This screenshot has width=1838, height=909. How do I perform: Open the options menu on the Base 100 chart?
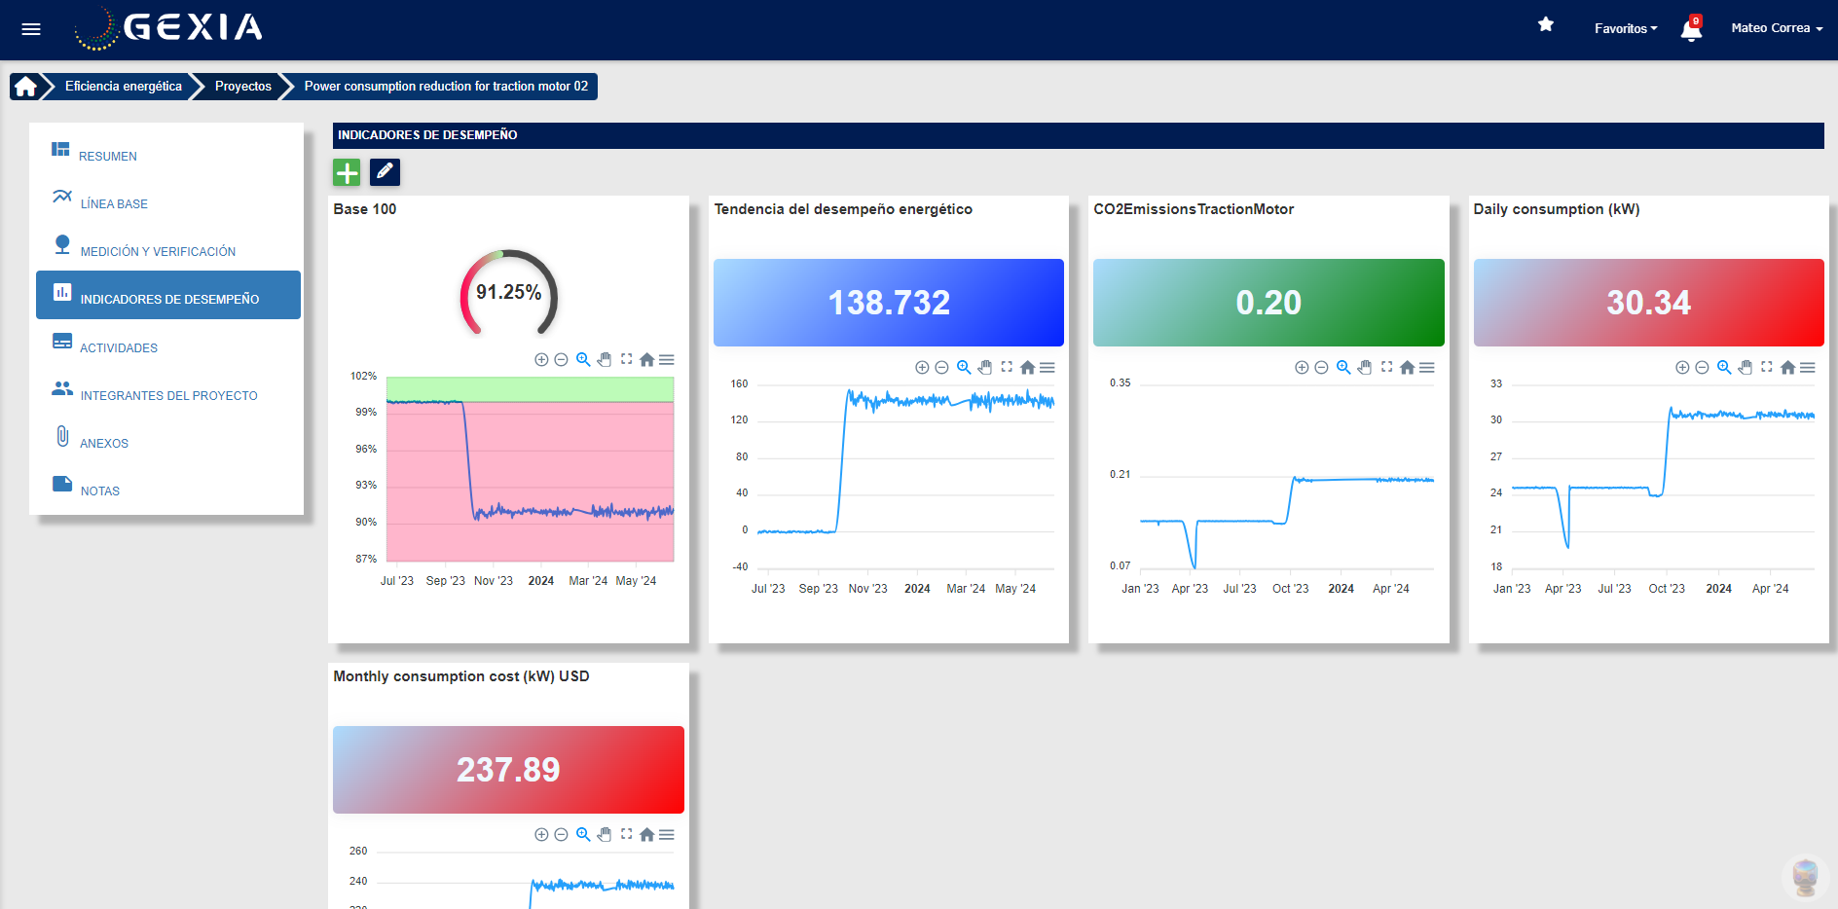[668, 359]
